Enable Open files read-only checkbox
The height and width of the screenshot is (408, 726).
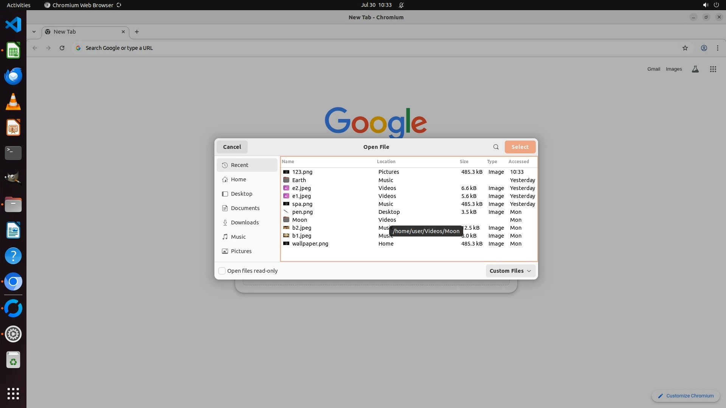(222, 271)
